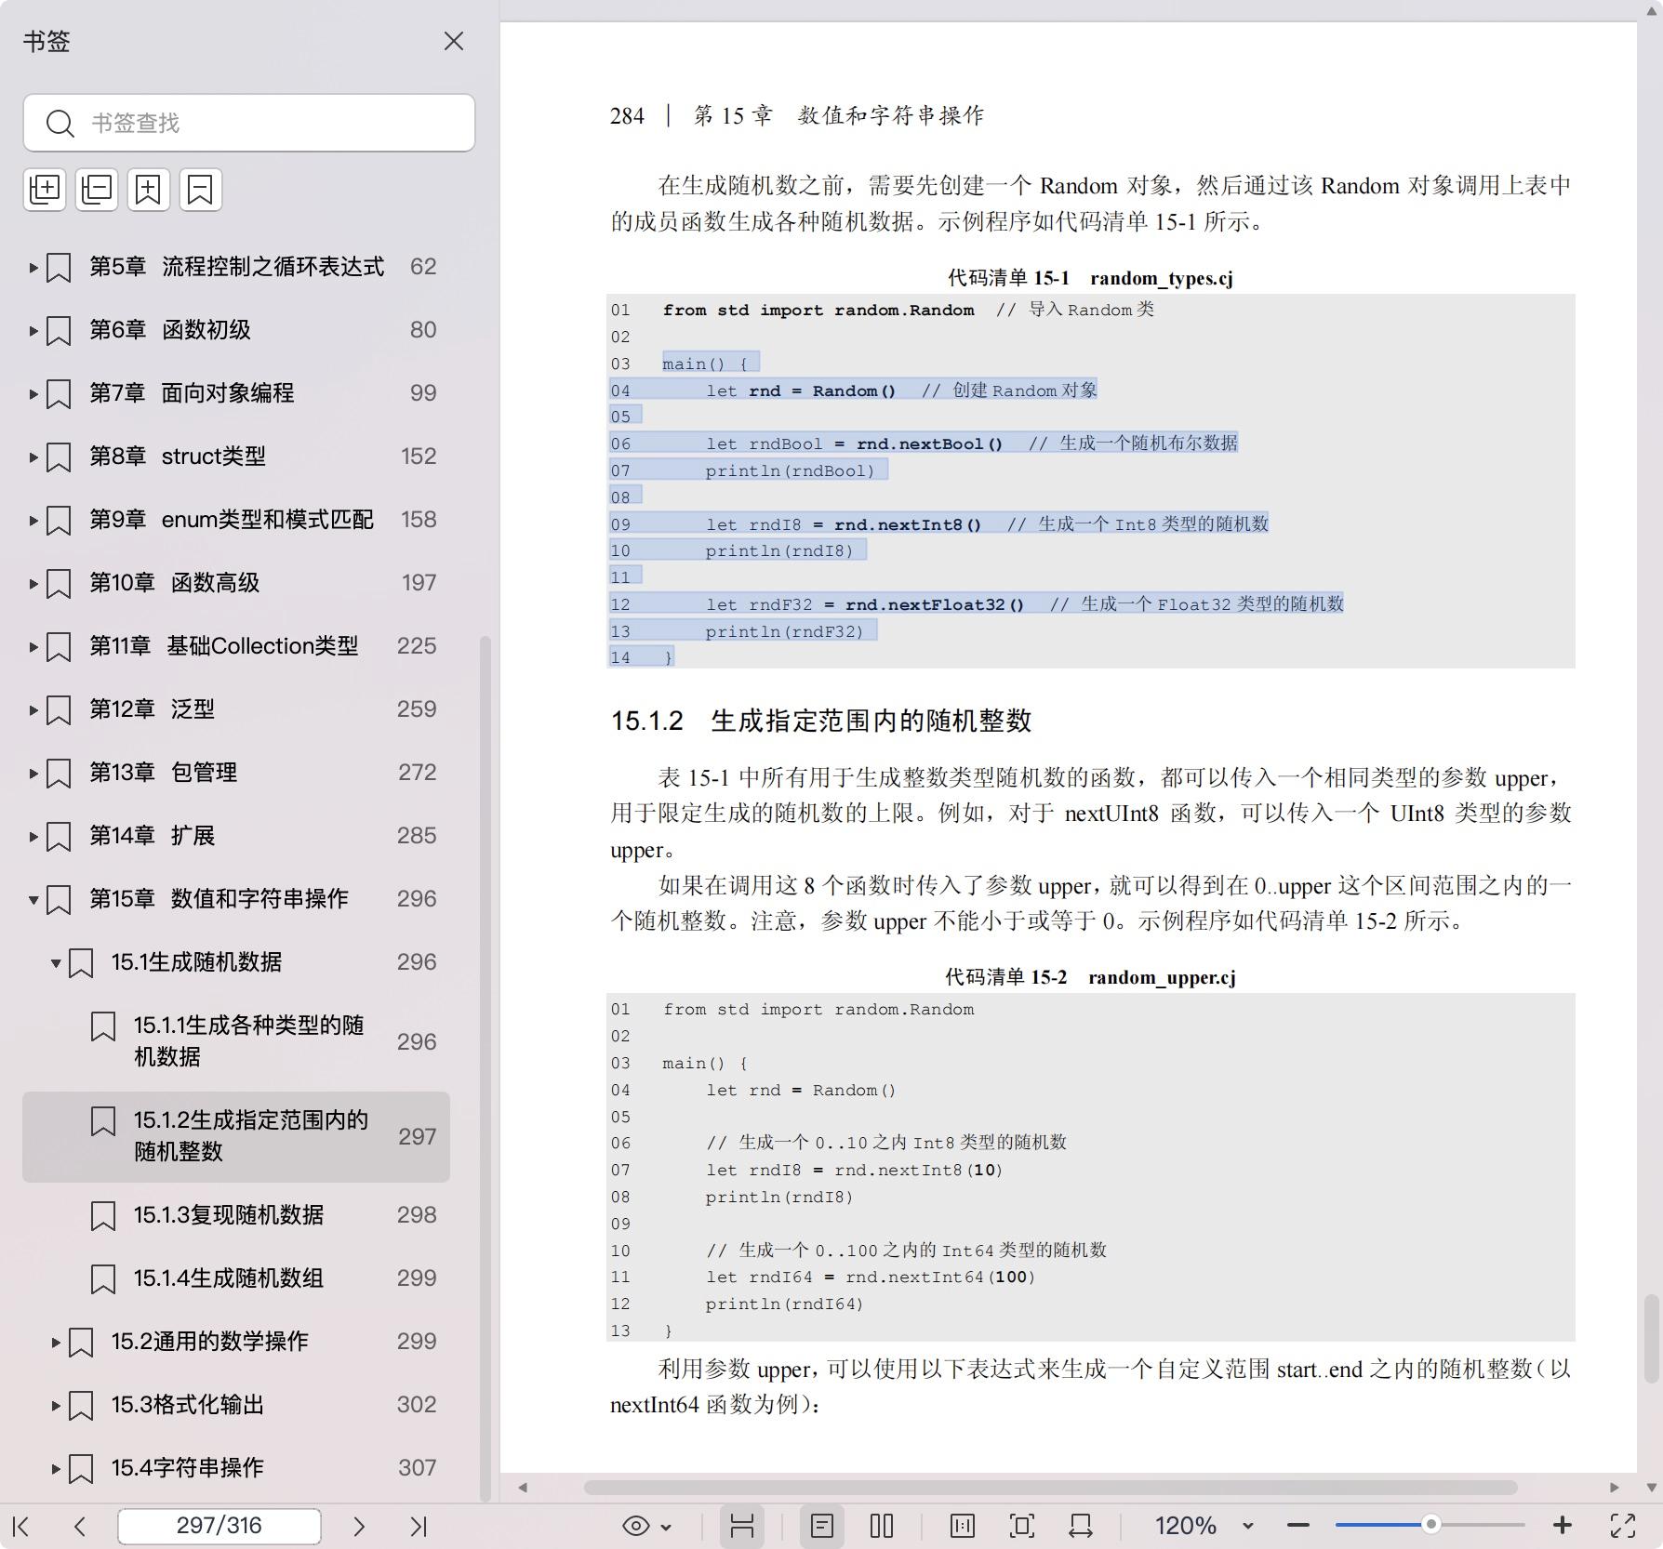Expand 第9章 enum类型和模式匹配

pyautogui.click(x=33, y=521)
